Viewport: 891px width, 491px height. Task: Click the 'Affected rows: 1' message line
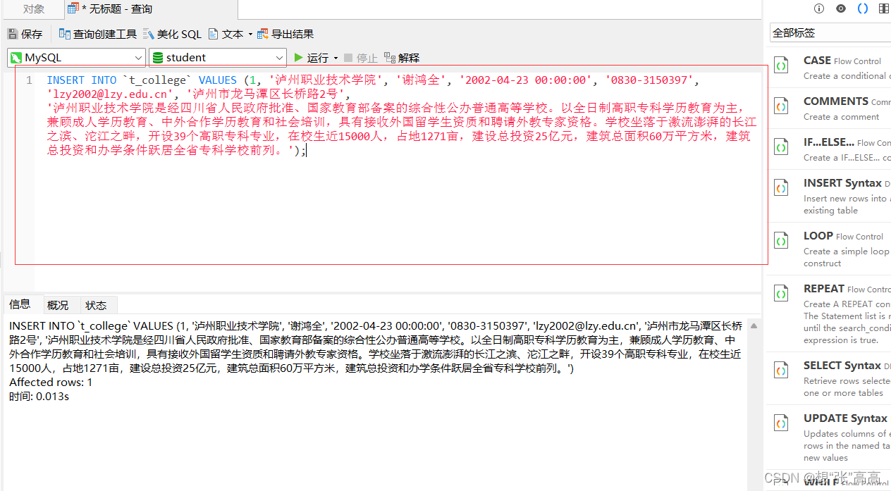click(51, 383)
